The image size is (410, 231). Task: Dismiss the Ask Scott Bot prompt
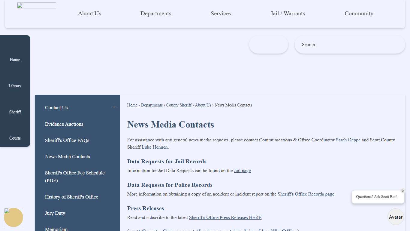(403, 190)
